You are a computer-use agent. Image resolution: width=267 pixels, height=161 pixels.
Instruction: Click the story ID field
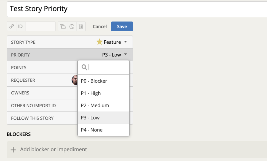pyautogui.click(x=40, y=26)
